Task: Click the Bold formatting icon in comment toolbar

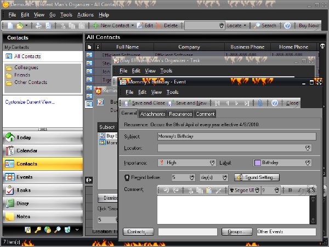Action: [x=291, y=190]
